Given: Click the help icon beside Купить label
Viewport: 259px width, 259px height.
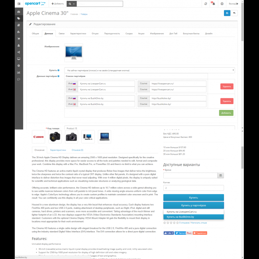Looking at the screenshot, I should pyautogui.click(x=58, y=70).
